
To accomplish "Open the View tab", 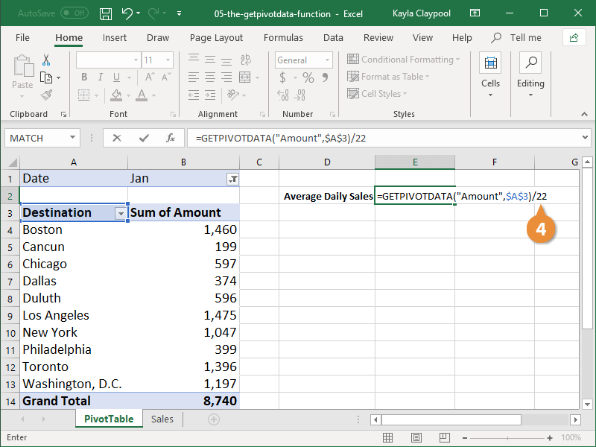I will pos(422,38).
